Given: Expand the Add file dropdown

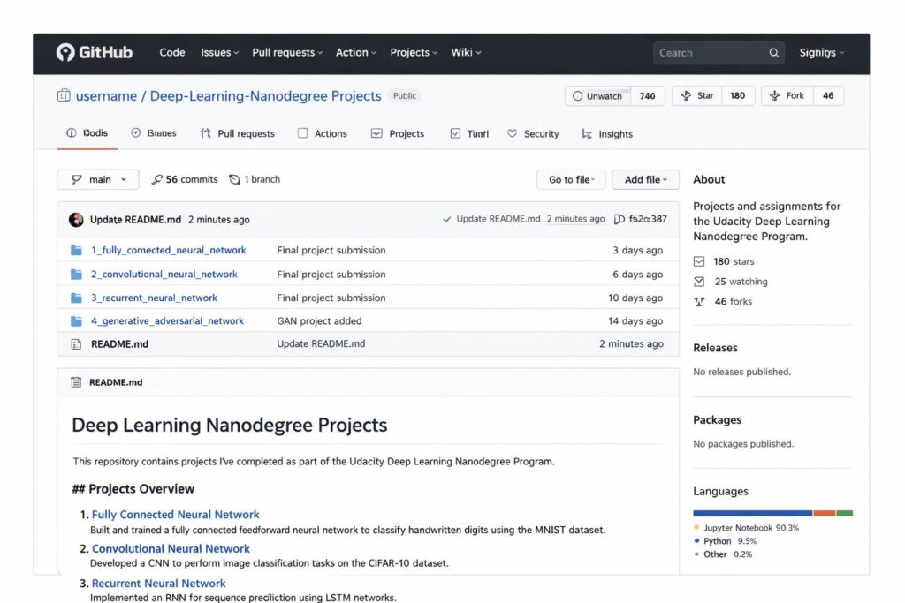Looking at the screenshot, I should [645, 179].
